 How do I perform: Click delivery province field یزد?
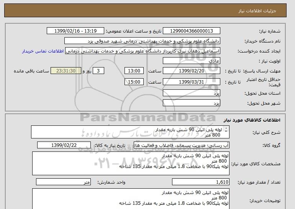pyautogui.click(x=191, y=93)
